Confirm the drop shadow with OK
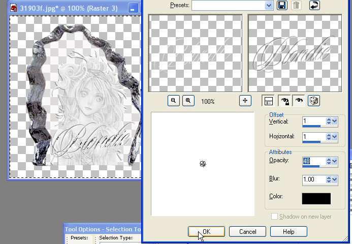This screenshot has width=352, height=244. click(206, 231)
